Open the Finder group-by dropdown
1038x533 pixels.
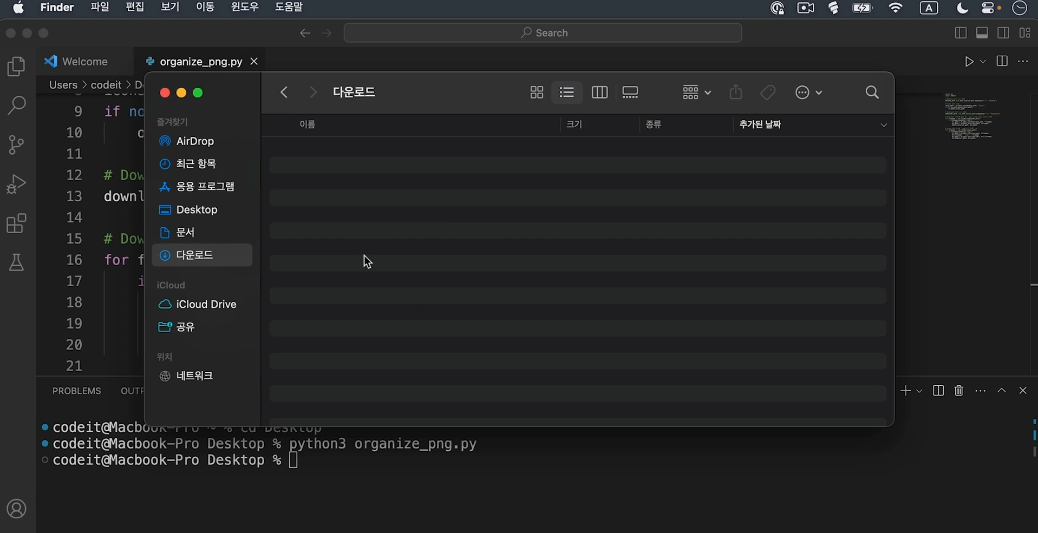tap(696, 93)
